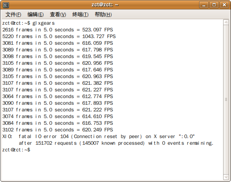231x182 pixels.
Task: Close the terminal window
Action: click(x=224, y=5)
